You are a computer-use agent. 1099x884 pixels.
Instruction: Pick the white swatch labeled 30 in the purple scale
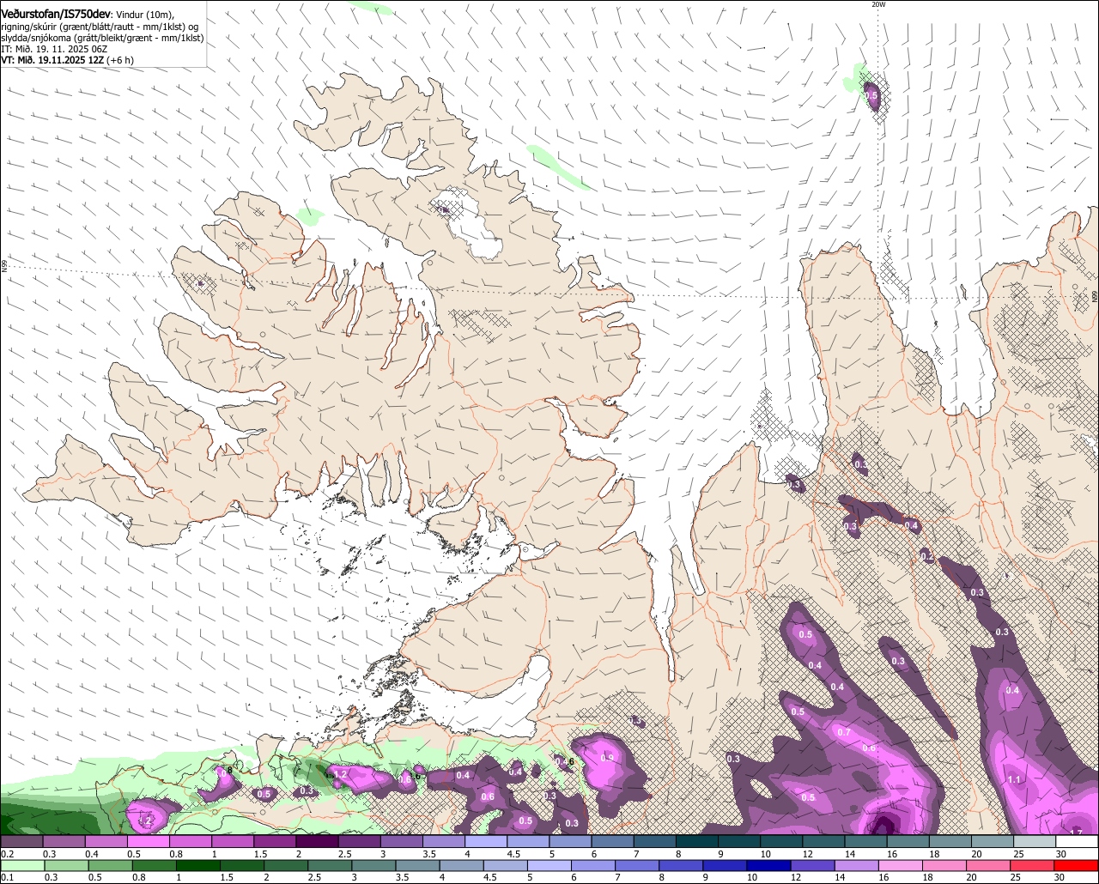(1078, 841)
